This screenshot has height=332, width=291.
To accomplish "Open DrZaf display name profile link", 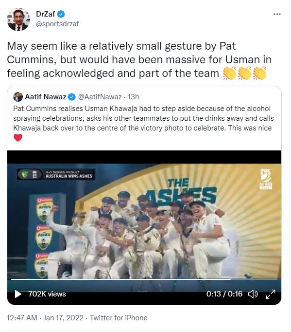I will [x=46, y=14].
